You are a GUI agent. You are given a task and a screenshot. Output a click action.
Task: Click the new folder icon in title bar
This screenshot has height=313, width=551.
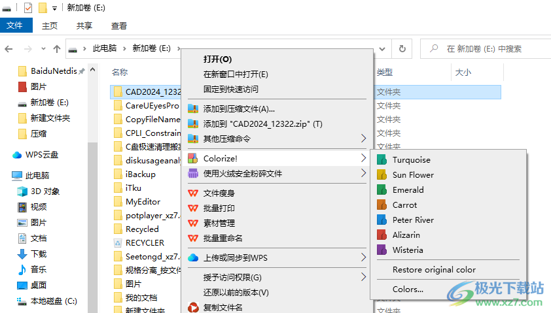coord(43,8)
